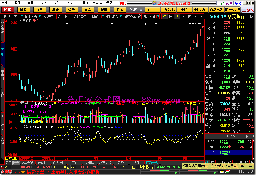Select the 股票 red category button
This screenshot has height=176, width=257.
point(8,10)
